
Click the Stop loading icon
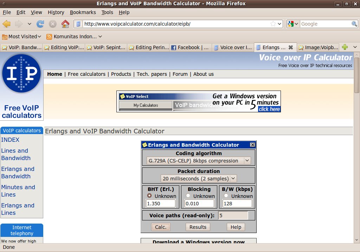(53, 24)
